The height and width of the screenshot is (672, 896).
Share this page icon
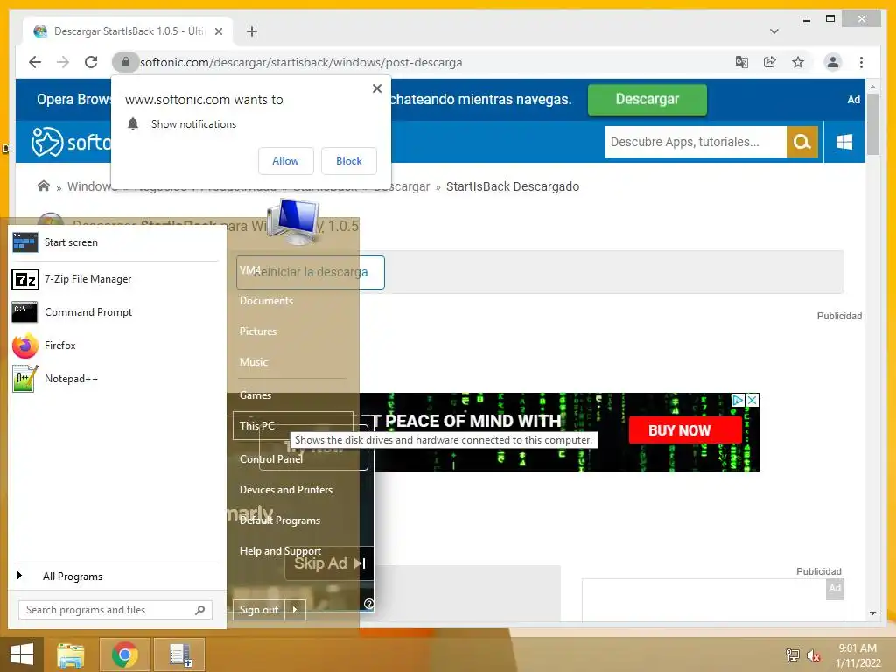[770, 62]
